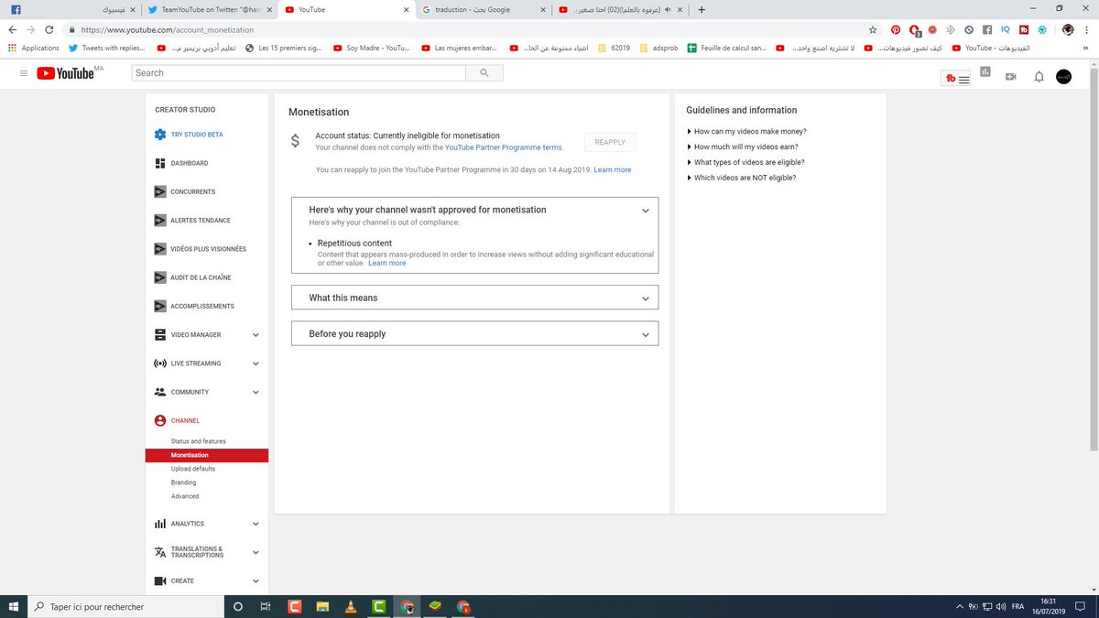The image size is (1099, 618).
Task: Click the TubeBuddy extension in Chrome toolbar
Action: click(1023, 29)
